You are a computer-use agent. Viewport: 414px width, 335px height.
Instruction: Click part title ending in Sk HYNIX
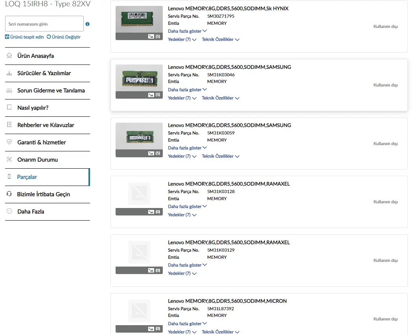[x=228, y=8]
